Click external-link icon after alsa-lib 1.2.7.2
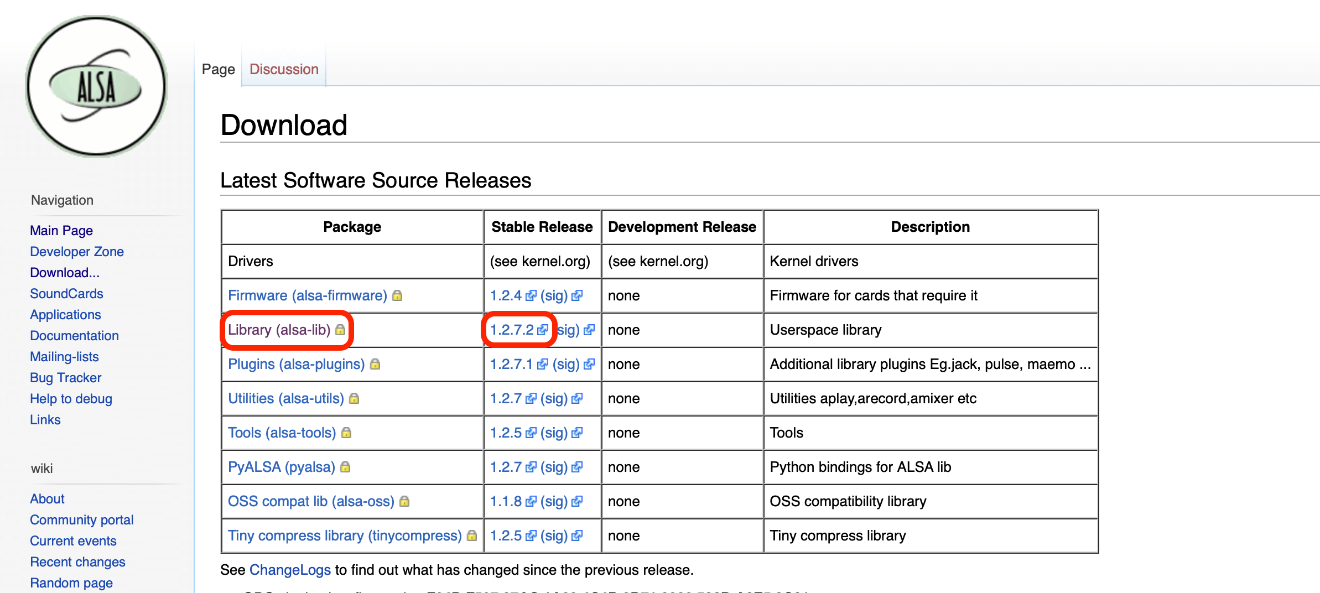The image size is (1320, 593). 543,330
